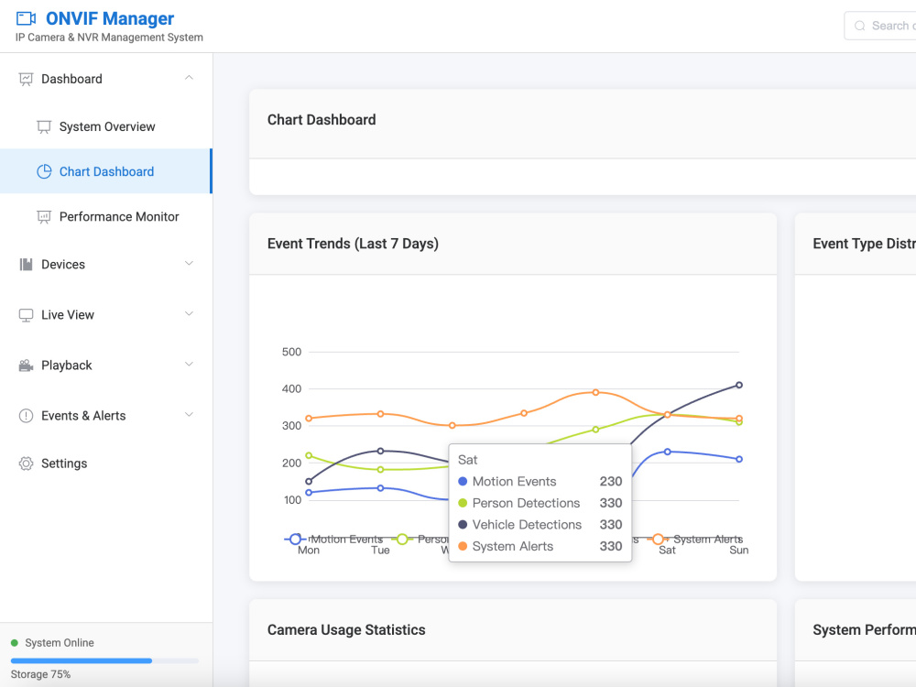
Task: Click the search input field
Action: [880, 26]
